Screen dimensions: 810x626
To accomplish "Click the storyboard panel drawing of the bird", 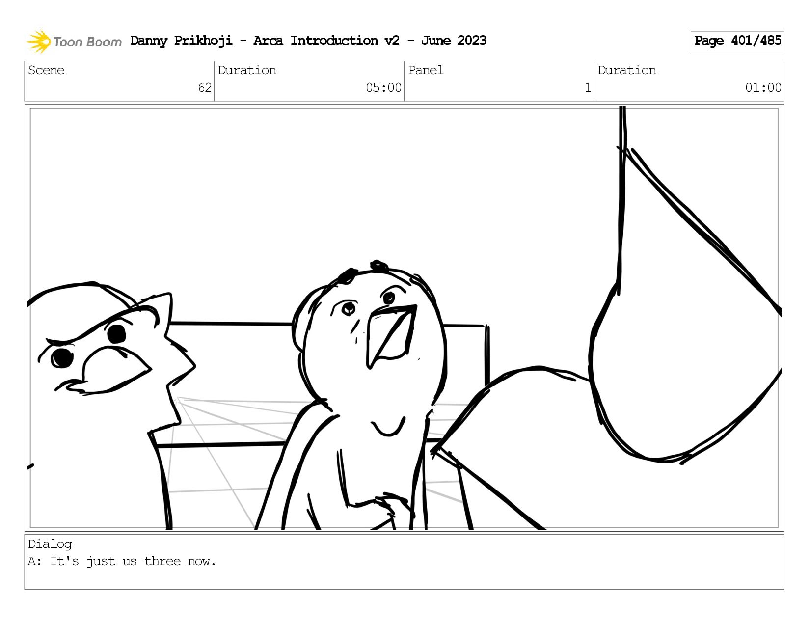I will pyautogui.click(x=404, y=318).
